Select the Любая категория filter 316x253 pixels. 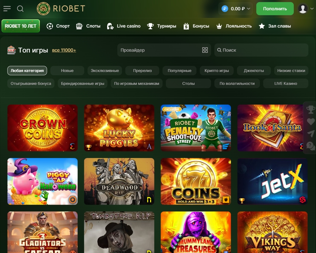click(27, 71)
